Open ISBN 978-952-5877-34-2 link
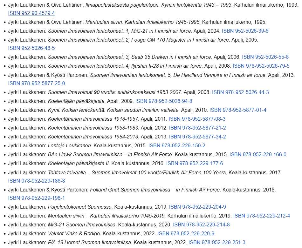Screen dimensions: 302x248 click(197, 137)
